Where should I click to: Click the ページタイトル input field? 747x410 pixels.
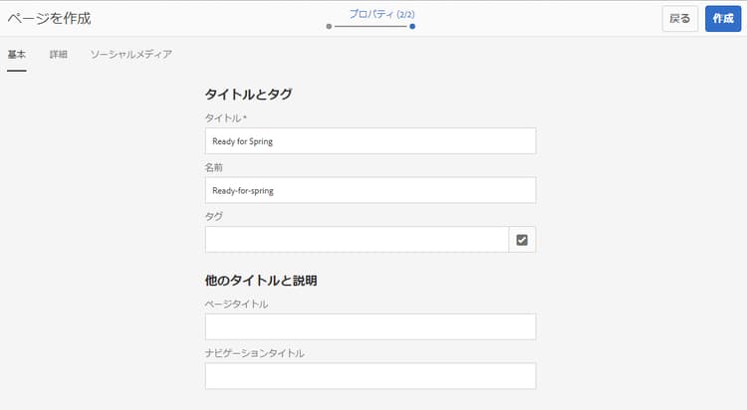pyautogui.click(x=371, y=326)
